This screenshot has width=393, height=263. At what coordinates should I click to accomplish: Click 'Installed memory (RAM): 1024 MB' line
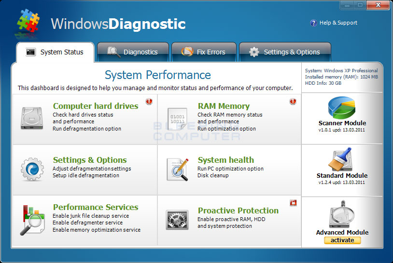[x=341, y=77]
